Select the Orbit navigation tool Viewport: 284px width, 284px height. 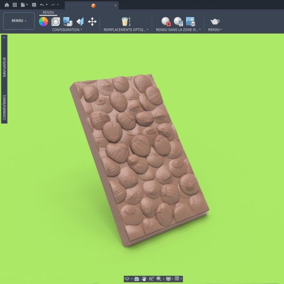(x=127, y=279)
